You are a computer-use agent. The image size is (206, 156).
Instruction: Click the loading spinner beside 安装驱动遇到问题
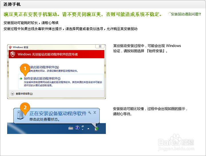pos(169,14)
